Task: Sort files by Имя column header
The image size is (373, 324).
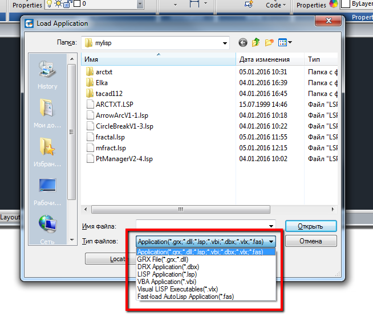Action: point(159,59)
